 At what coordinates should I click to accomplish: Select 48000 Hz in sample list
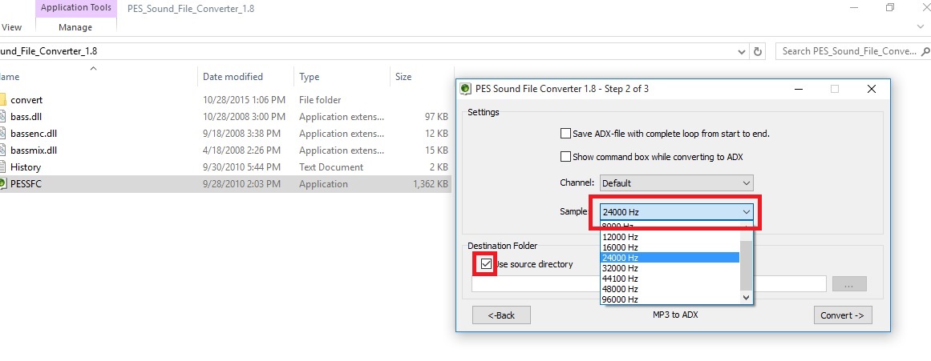670,289
